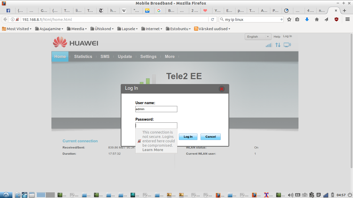Click the WLAN monitor status icon
The height and width of the screenshot is (198, 353).
click(287, 45)
